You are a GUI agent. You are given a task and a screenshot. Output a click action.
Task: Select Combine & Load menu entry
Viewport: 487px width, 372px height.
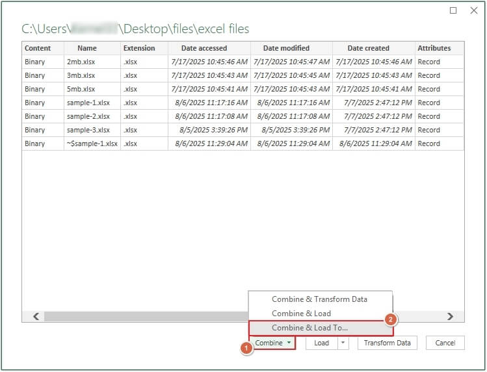[x=301, y=314]
